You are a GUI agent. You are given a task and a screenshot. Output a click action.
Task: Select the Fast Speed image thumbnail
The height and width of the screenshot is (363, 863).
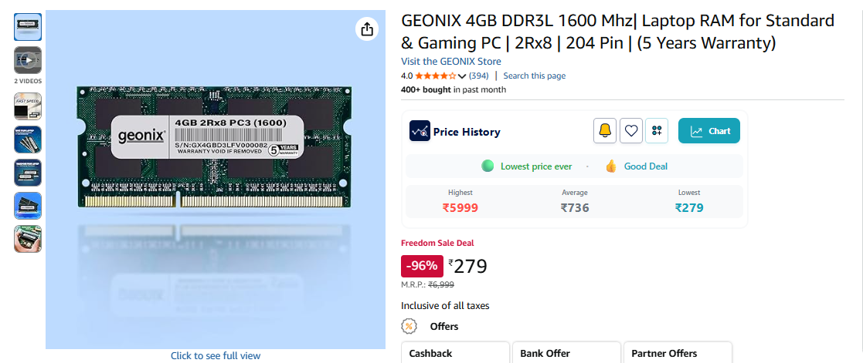(x=28, y=106)
